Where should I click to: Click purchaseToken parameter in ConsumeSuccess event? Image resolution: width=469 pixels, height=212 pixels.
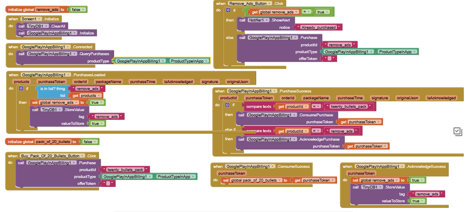(232, 173)
